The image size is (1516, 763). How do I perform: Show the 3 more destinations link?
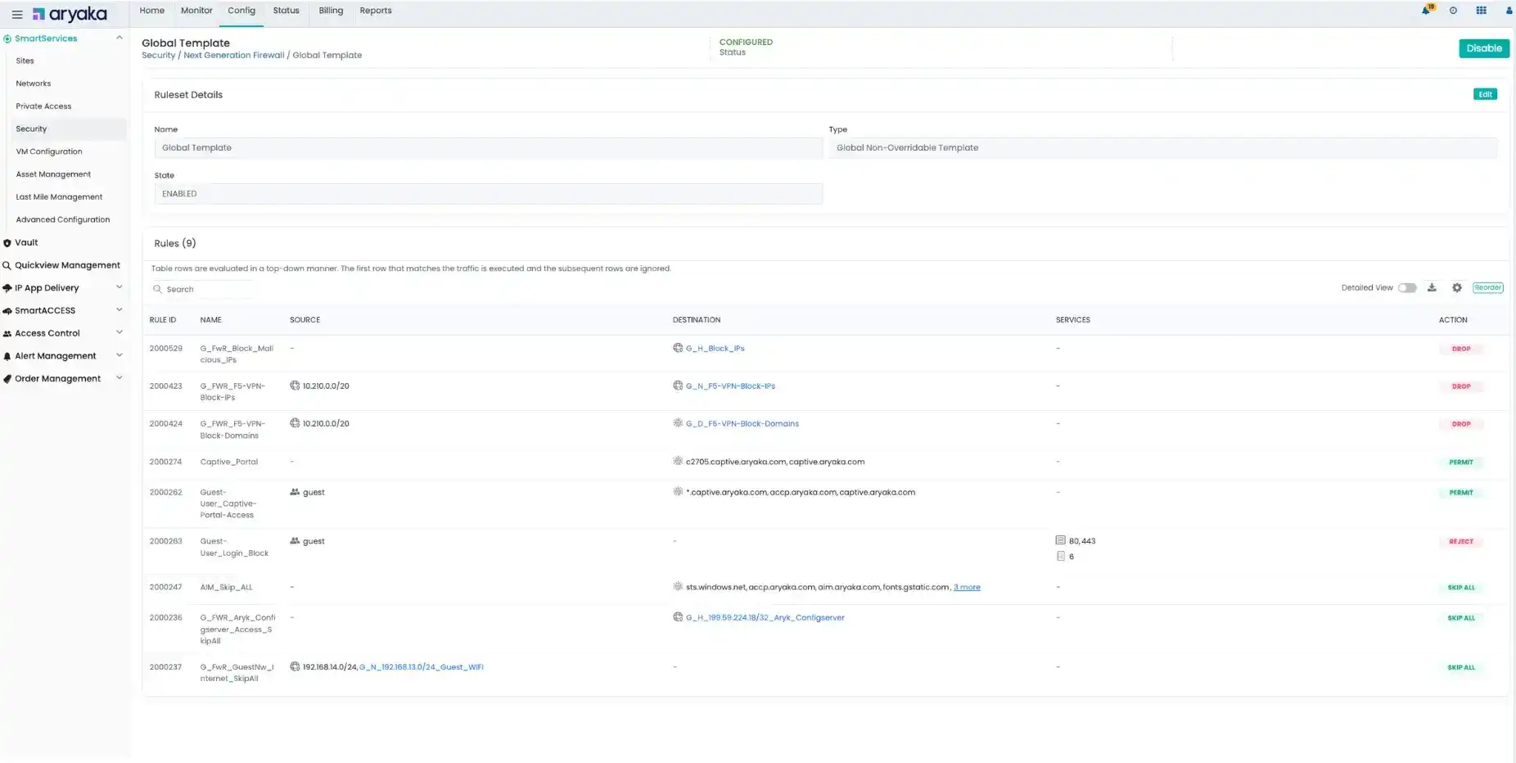point(967,587)
